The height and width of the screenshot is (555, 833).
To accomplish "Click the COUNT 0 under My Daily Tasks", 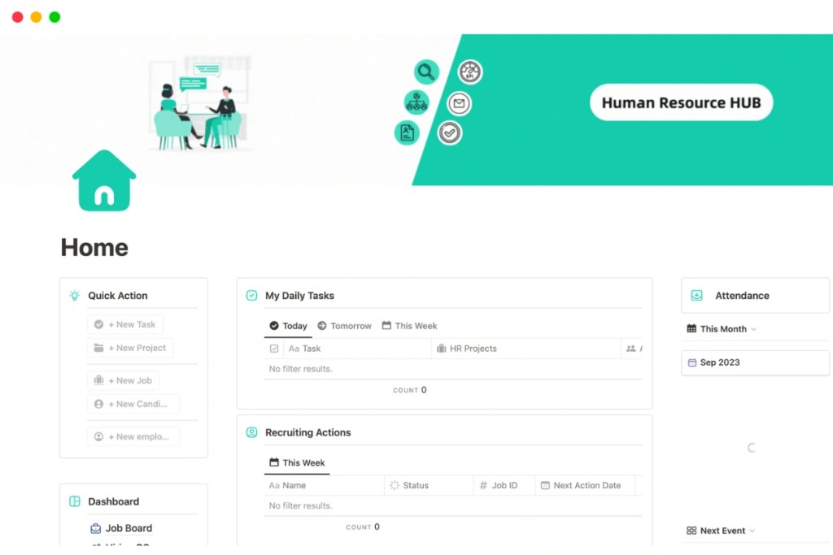I will click(x=410, y=390).
